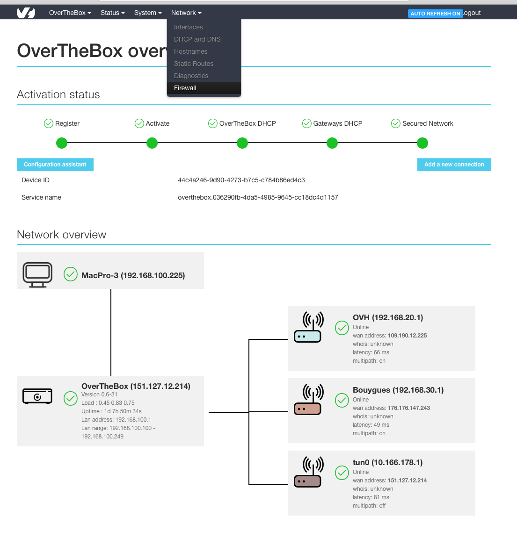Open the Status dropdown menu
The width and height of the screenshot is (517, 538).
pyautogui.click(x=112, y=13)
